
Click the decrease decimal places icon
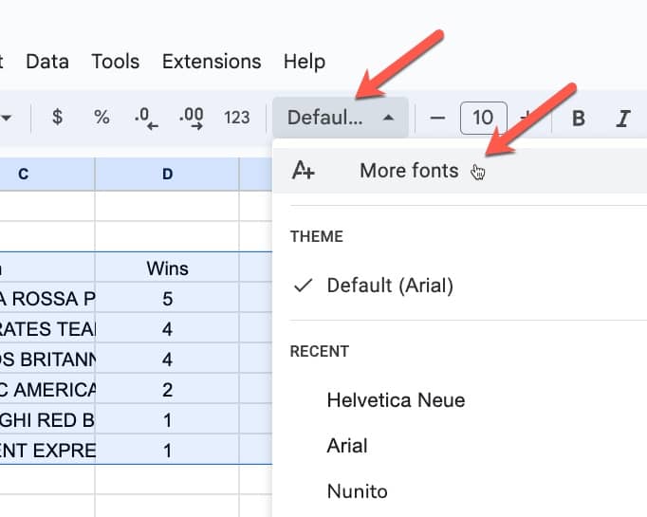pyautogui.click(x=146, y=118)
